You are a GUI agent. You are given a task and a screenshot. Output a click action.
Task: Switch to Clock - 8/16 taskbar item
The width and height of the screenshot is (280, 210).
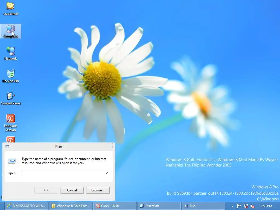115,206
